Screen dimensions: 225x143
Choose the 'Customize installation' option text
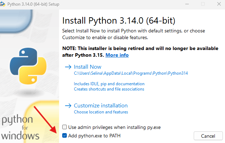[x=101, y=106]
